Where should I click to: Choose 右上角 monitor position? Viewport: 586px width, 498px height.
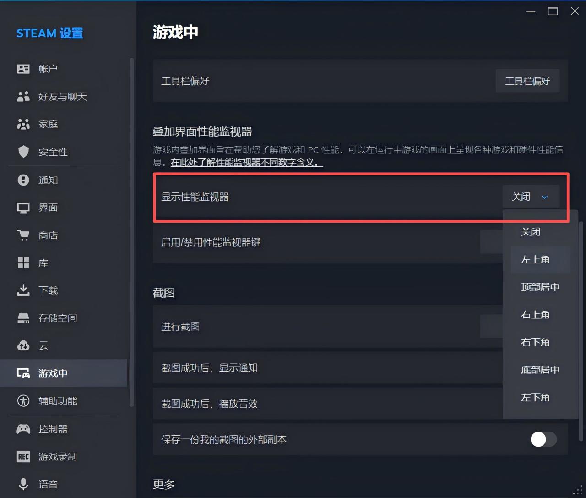click(x=540, y=315)
